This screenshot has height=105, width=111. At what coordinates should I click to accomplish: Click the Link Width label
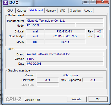[x=28, y=80]
